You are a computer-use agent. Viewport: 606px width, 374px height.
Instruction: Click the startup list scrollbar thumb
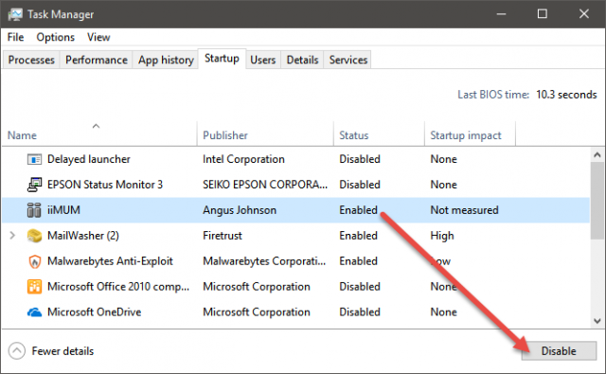(x=597, y=201)
